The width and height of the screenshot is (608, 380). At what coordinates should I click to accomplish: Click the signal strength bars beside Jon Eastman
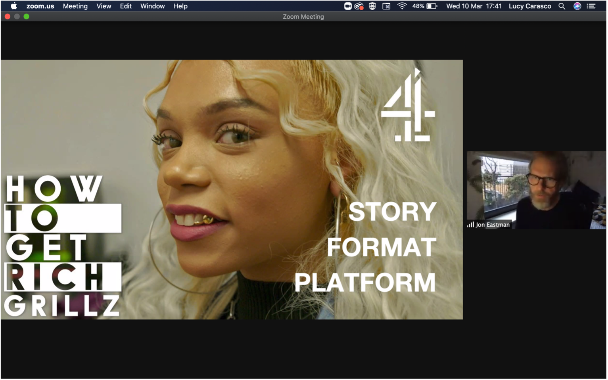click(470, 225)
